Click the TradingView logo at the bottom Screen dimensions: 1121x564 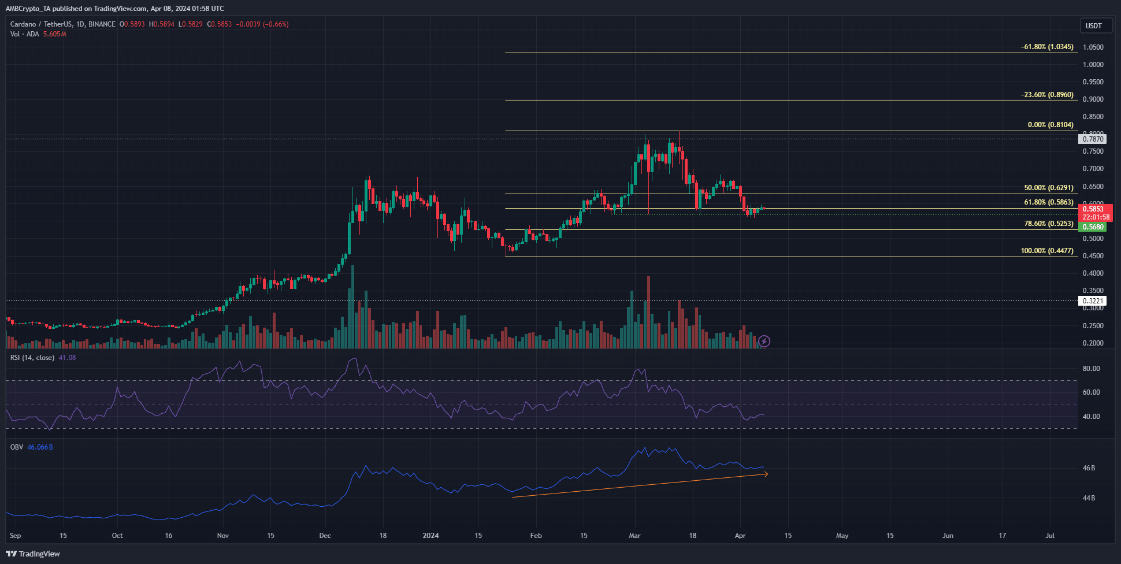point(33,554)
